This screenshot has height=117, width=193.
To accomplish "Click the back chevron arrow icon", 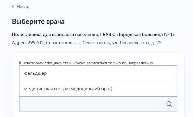I will [x=13, y=7].
